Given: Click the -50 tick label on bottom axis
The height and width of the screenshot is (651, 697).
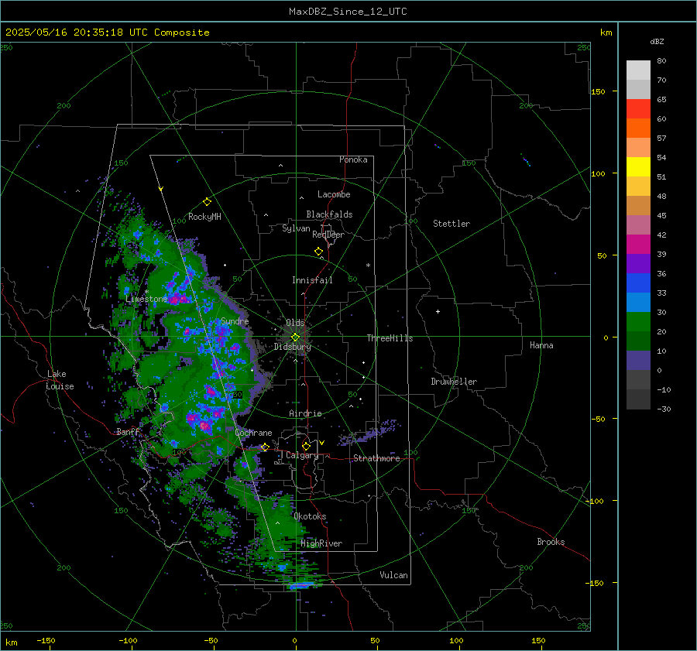Looking at the screenshot, I should coord(210,640).
